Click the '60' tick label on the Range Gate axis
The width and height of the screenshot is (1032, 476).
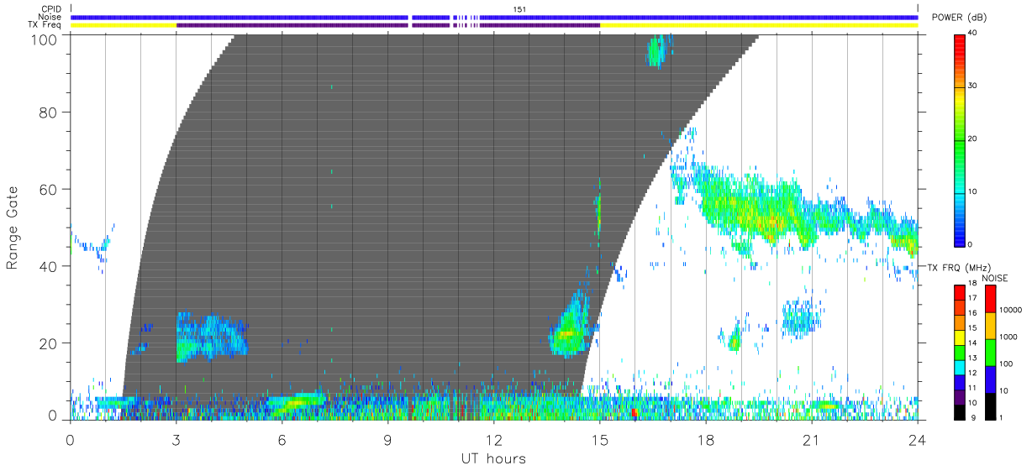(x=49, y=189)
